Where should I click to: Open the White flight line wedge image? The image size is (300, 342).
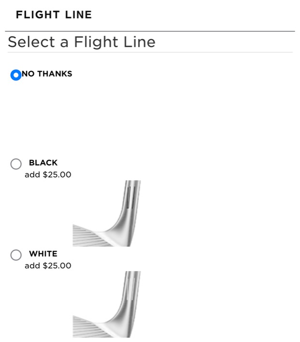(107, 304)
